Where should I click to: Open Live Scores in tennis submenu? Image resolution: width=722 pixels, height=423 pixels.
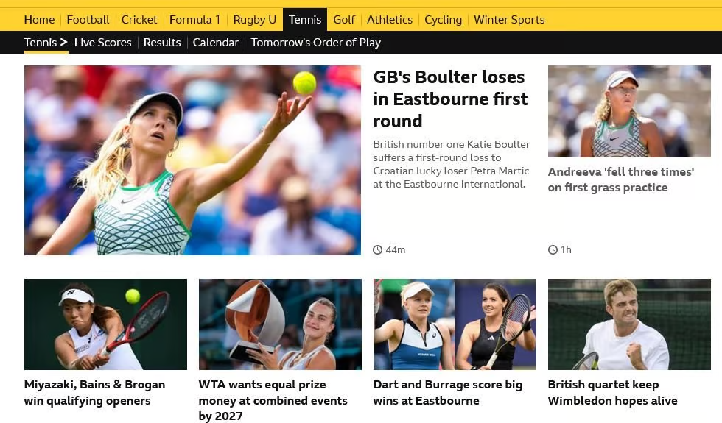(102, 43)
